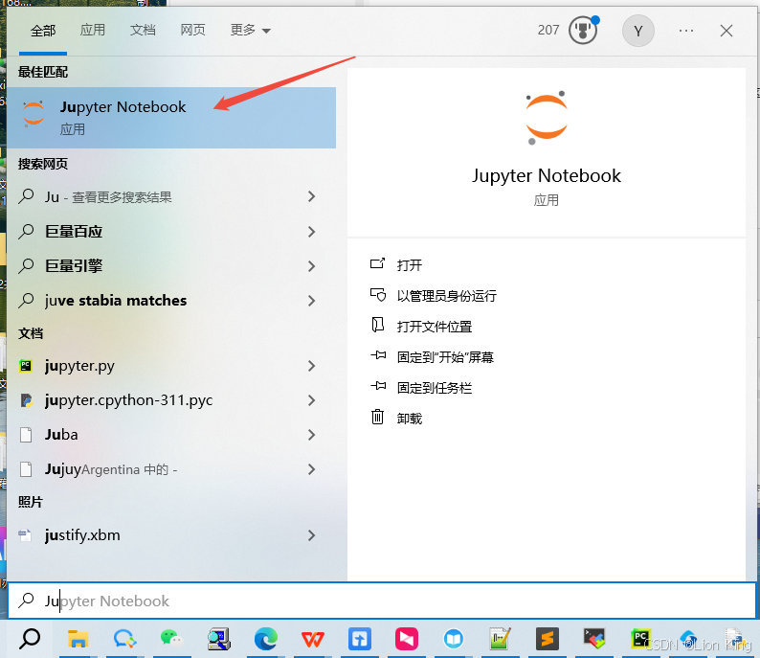Switch to the 全部 tab

click(x=43, y=31)
